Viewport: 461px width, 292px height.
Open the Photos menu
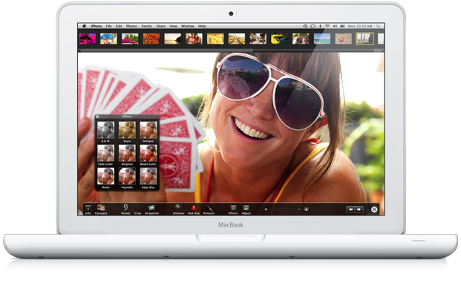131,26
